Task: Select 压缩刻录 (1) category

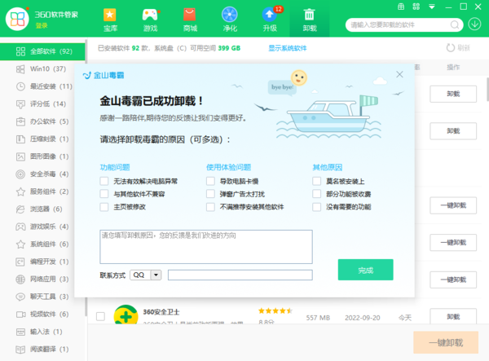Action: pyautogui.click(x=42, y=139)
